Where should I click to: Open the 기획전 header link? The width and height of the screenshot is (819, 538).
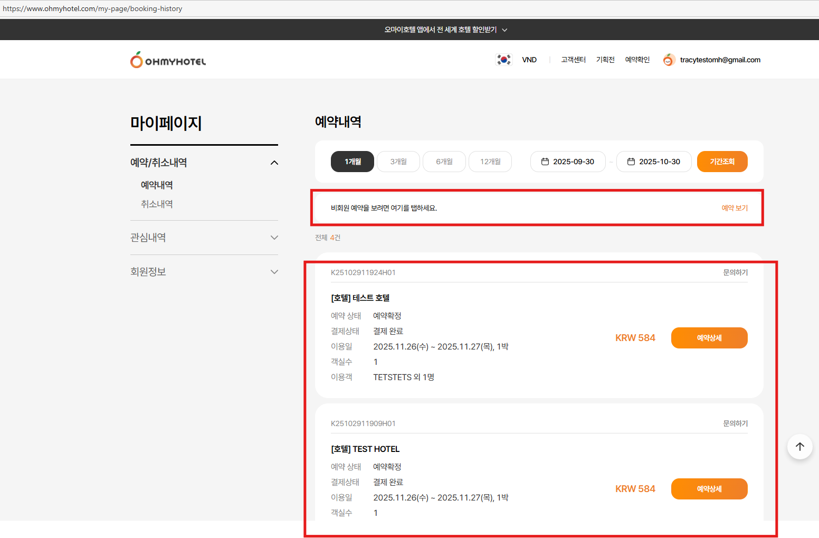click(605, 60)
